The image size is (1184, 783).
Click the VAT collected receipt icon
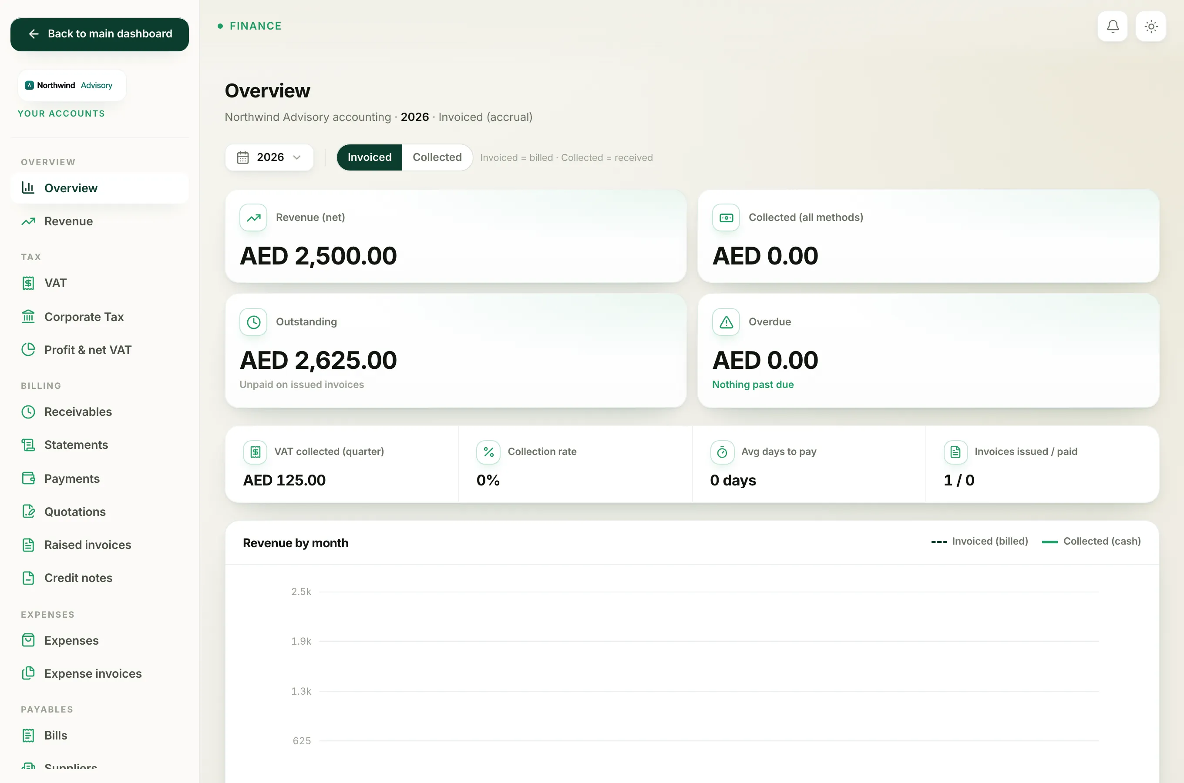(x=255, y=452)
